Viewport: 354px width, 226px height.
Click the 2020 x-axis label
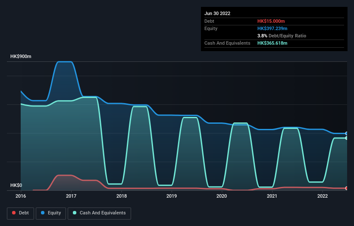click(x=222, y=196)
